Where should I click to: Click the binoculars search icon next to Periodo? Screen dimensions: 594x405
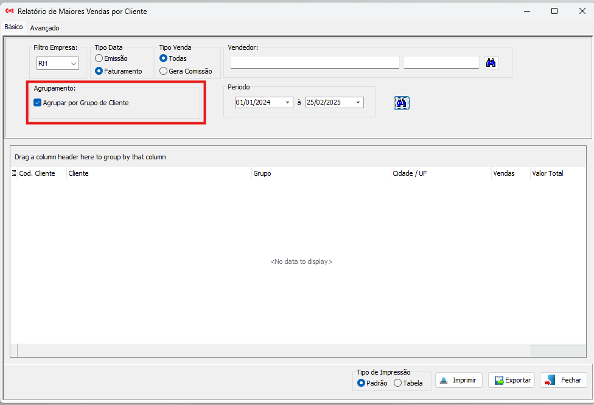[x=401, y=103]
